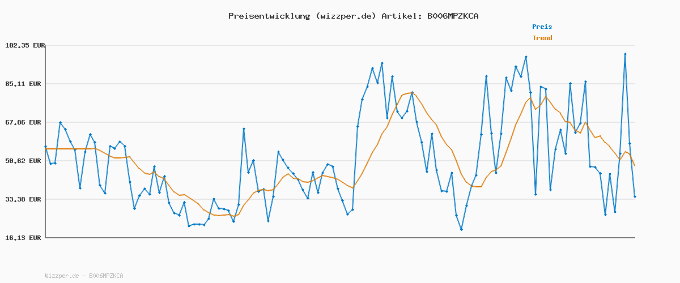Click the highest blue price data point
680x283 pixels.
click(625, 54)
